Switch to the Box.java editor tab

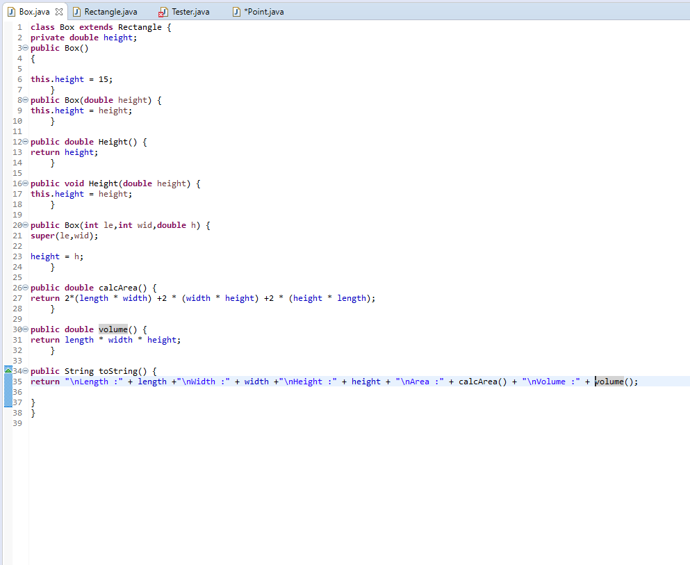pos(35,12)
